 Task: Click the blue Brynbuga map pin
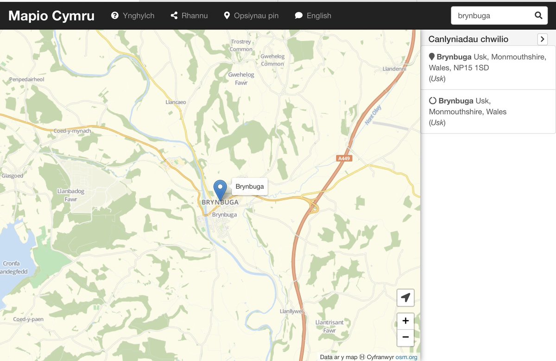[x=220, y=190]
